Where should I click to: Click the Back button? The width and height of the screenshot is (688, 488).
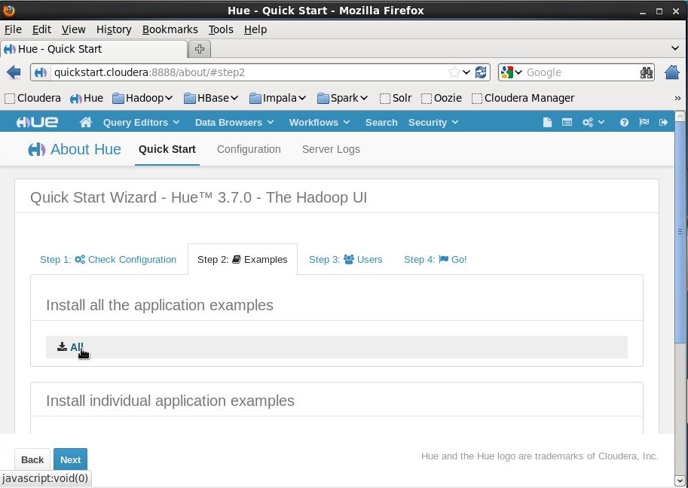pyautogui.click(x=32, y=459)
